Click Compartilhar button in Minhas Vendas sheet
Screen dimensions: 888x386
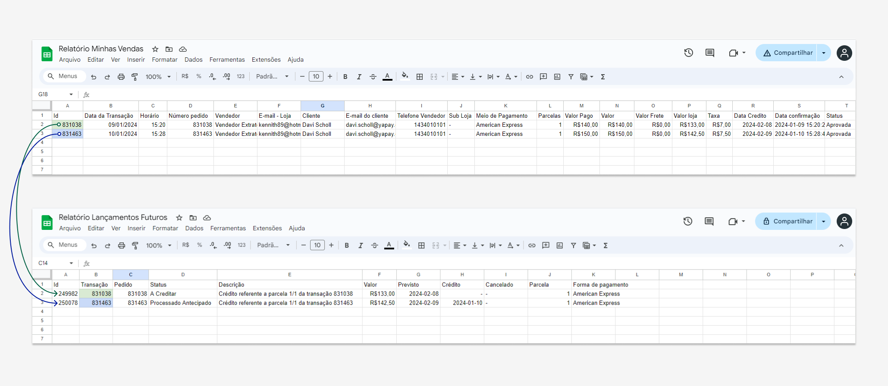click(787, 53)
